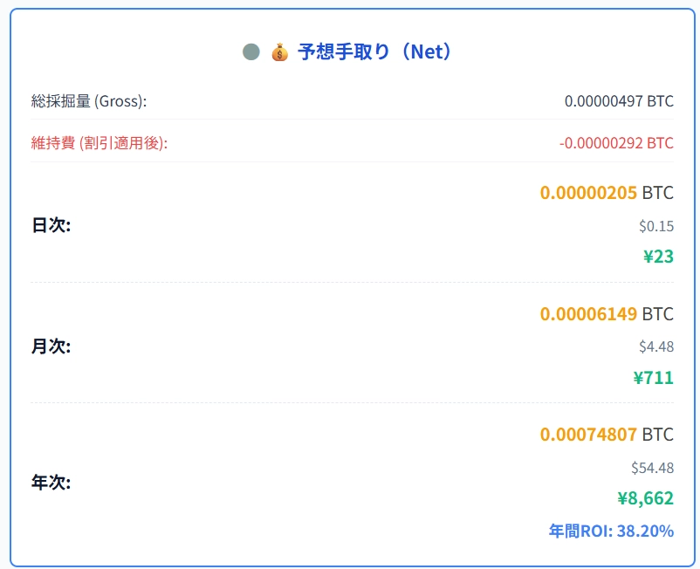The height and width of the screenshot is (569, 700).
Task: Select the monthly yen value ¥711
Action: tap(654, 378)
